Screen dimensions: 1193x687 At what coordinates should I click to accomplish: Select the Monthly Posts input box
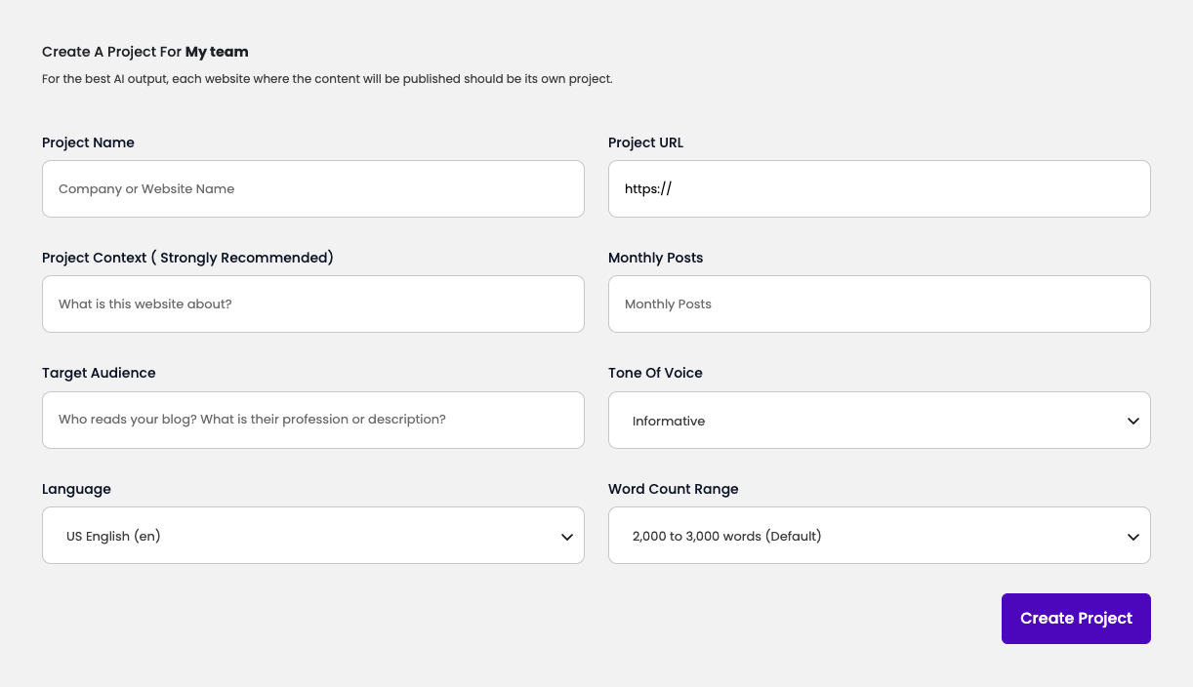tap(879, 304)
